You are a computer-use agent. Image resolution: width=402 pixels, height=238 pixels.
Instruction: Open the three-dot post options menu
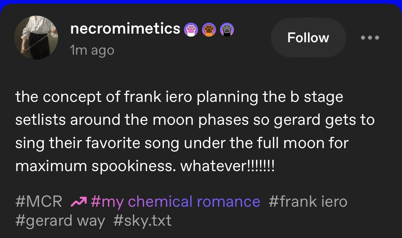click(x=370, y=38)
